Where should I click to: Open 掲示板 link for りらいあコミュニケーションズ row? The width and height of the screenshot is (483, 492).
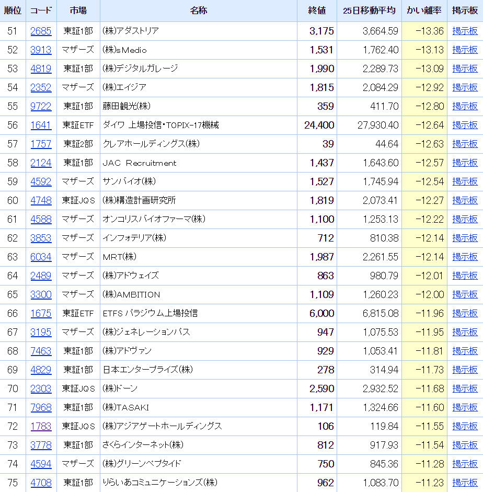tap(465, 483)
